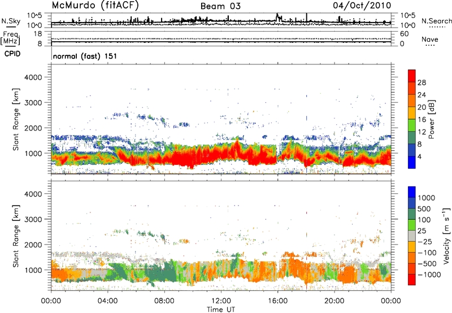Screen dimensions: 452x313
Task: Click the date '04/Oct/2010'
Action: 362,6
